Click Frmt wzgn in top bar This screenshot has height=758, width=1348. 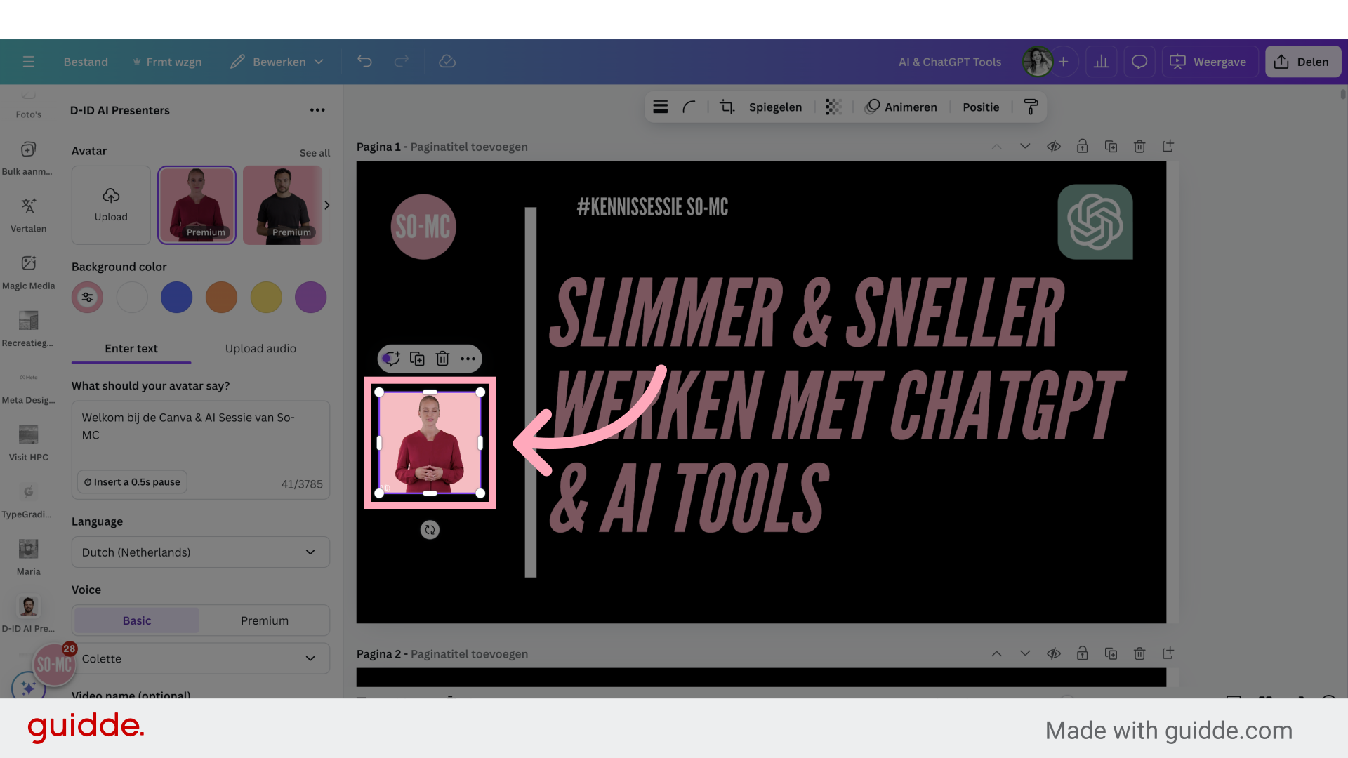[x=167, y=62]
